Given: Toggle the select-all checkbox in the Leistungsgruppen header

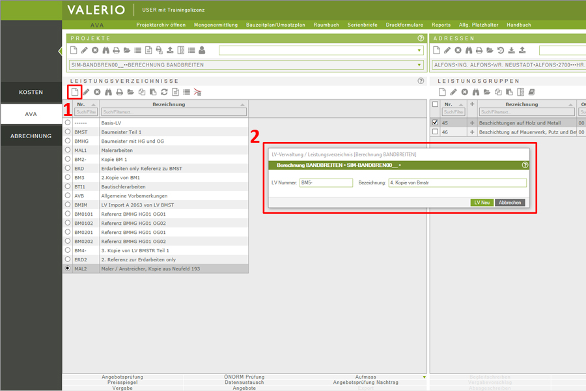Looking at the screenshot, I should click(x=435, y=104).
